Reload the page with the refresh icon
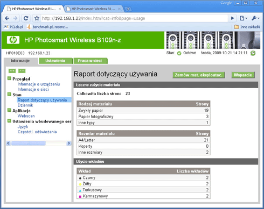The height and width of the screenshot is (209, 264). [x=26, y=18]
